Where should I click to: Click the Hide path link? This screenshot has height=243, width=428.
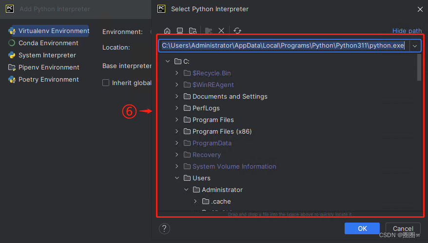coord(407,31)
